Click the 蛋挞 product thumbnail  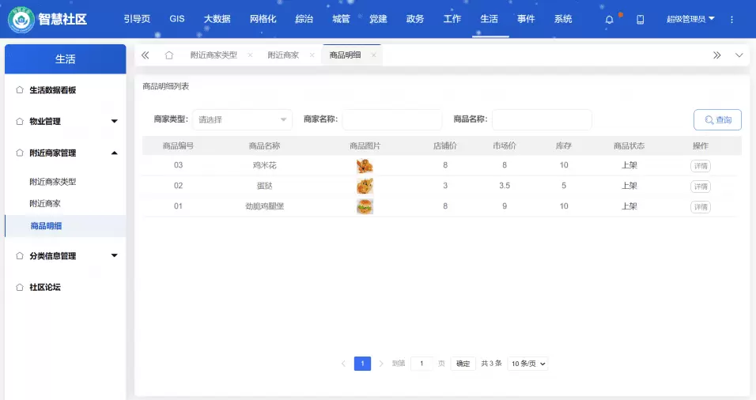[x=365, y=186]
